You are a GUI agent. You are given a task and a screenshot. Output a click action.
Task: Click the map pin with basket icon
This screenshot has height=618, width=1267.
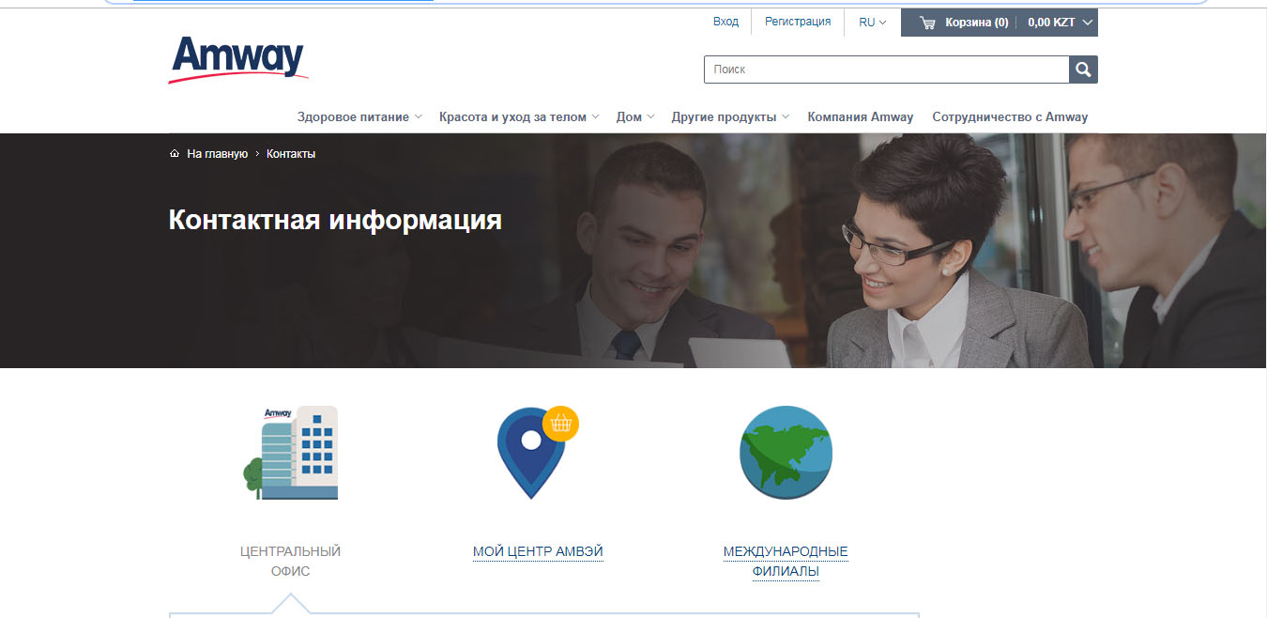tap(536, 453)
